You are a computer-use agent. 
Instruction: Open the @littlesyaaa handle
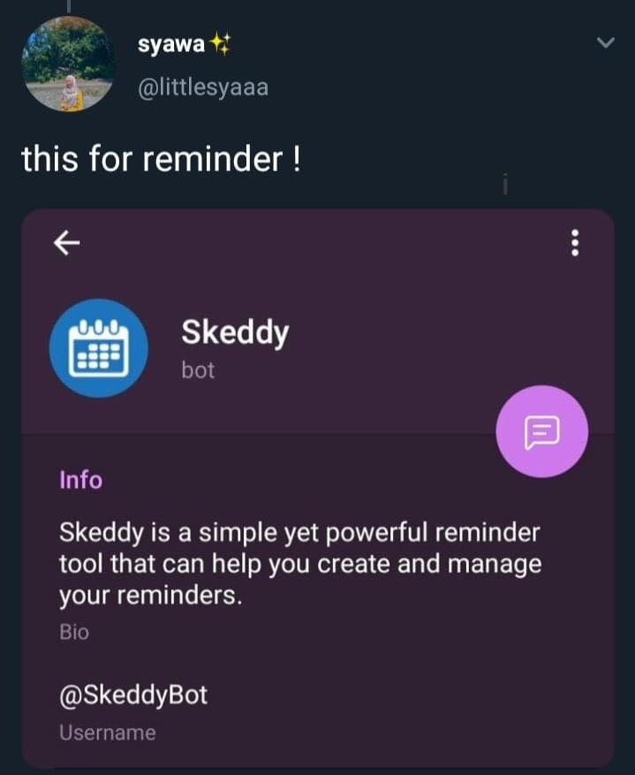click(202, 87)
